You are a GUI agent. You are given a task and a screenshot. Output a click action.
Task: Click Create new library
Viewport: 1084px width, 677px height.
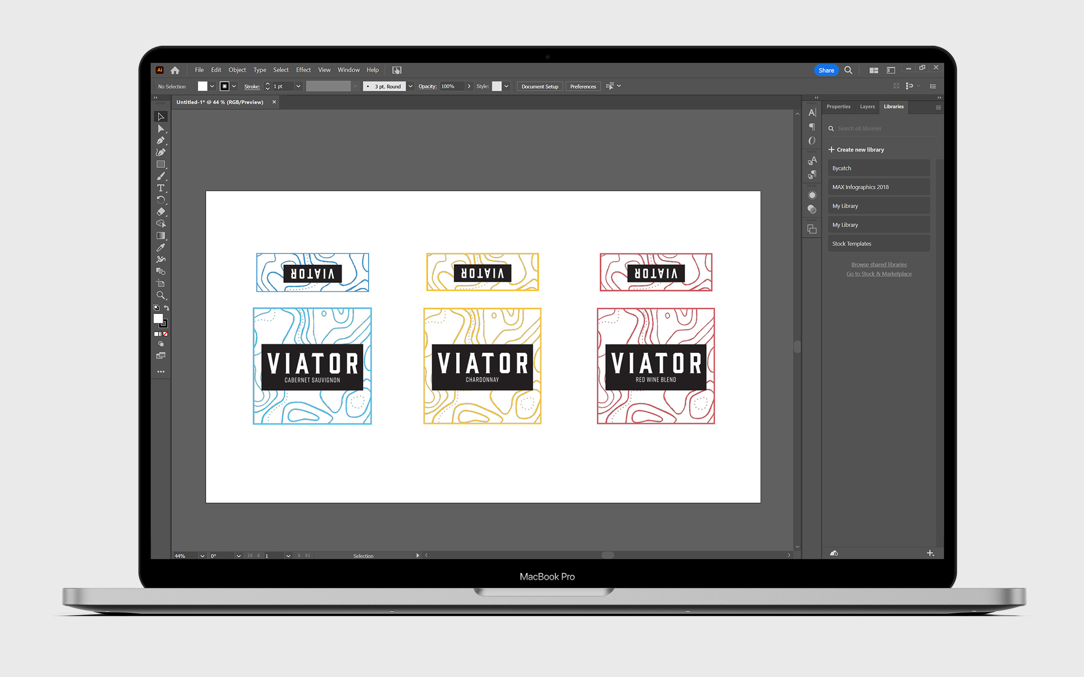point(856,149)
